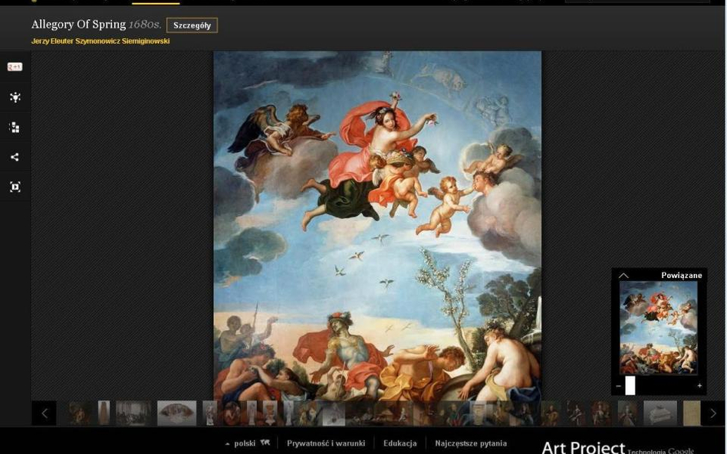Image resolution: width=727 pixels, height=454 pixels.
Task: Click the share icon in sidebar
Action: (x=15, y=158)
